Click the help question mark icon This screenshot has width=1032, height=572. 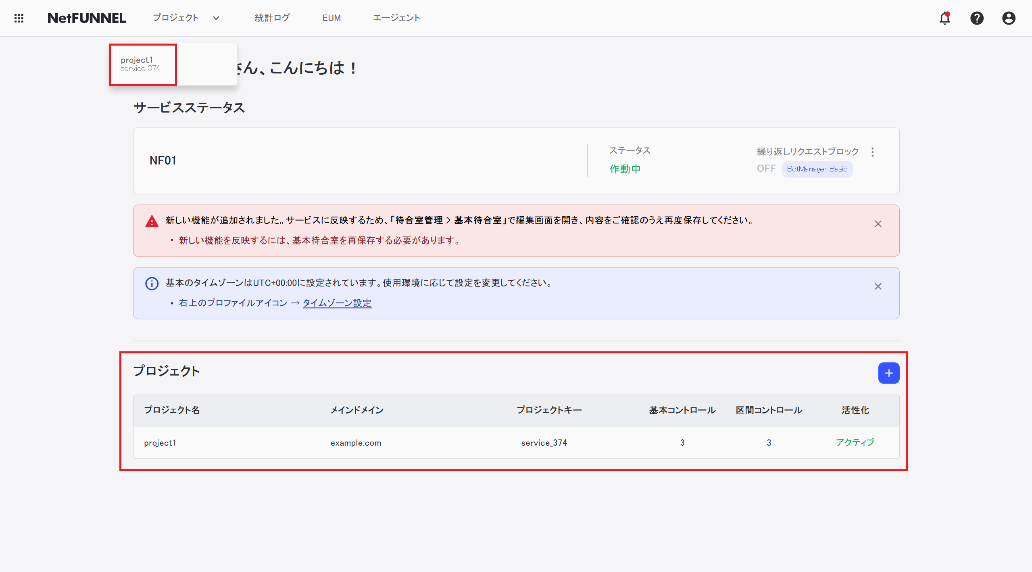point(977,18)
